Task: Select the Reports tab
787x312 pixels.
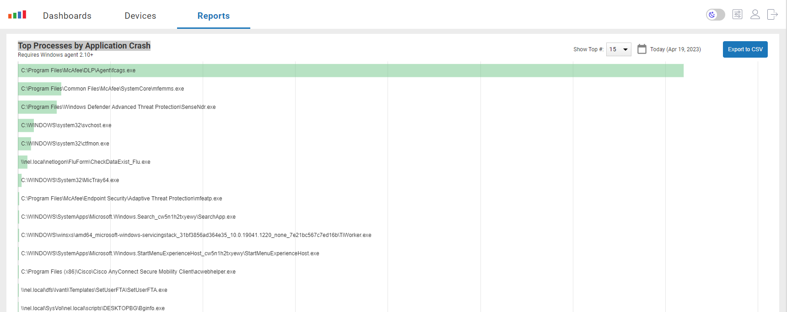Action: pyautogui.click(x=214, y=16)
